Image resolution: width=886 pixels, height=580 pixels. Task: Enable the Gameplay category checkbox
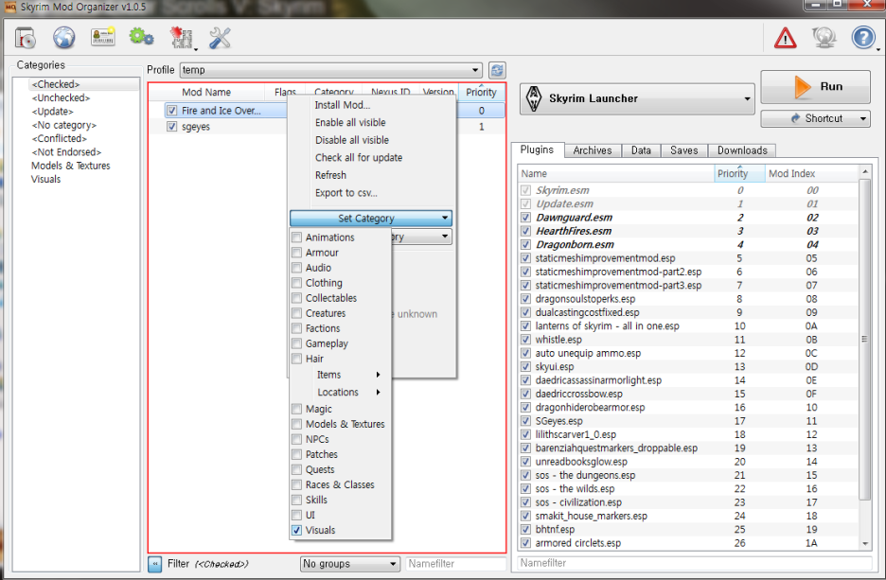click(x=296, y=343)
